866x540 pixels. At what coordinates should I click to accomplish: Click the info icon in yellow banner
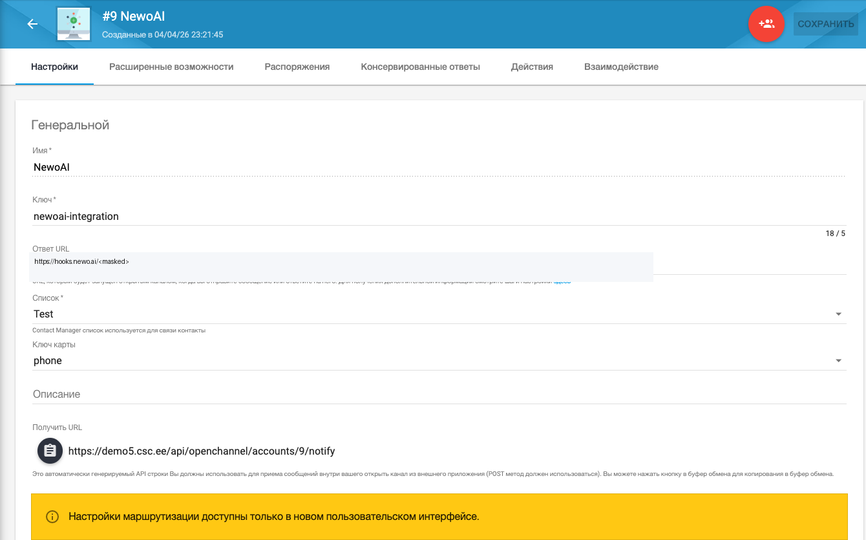point(52,517)
